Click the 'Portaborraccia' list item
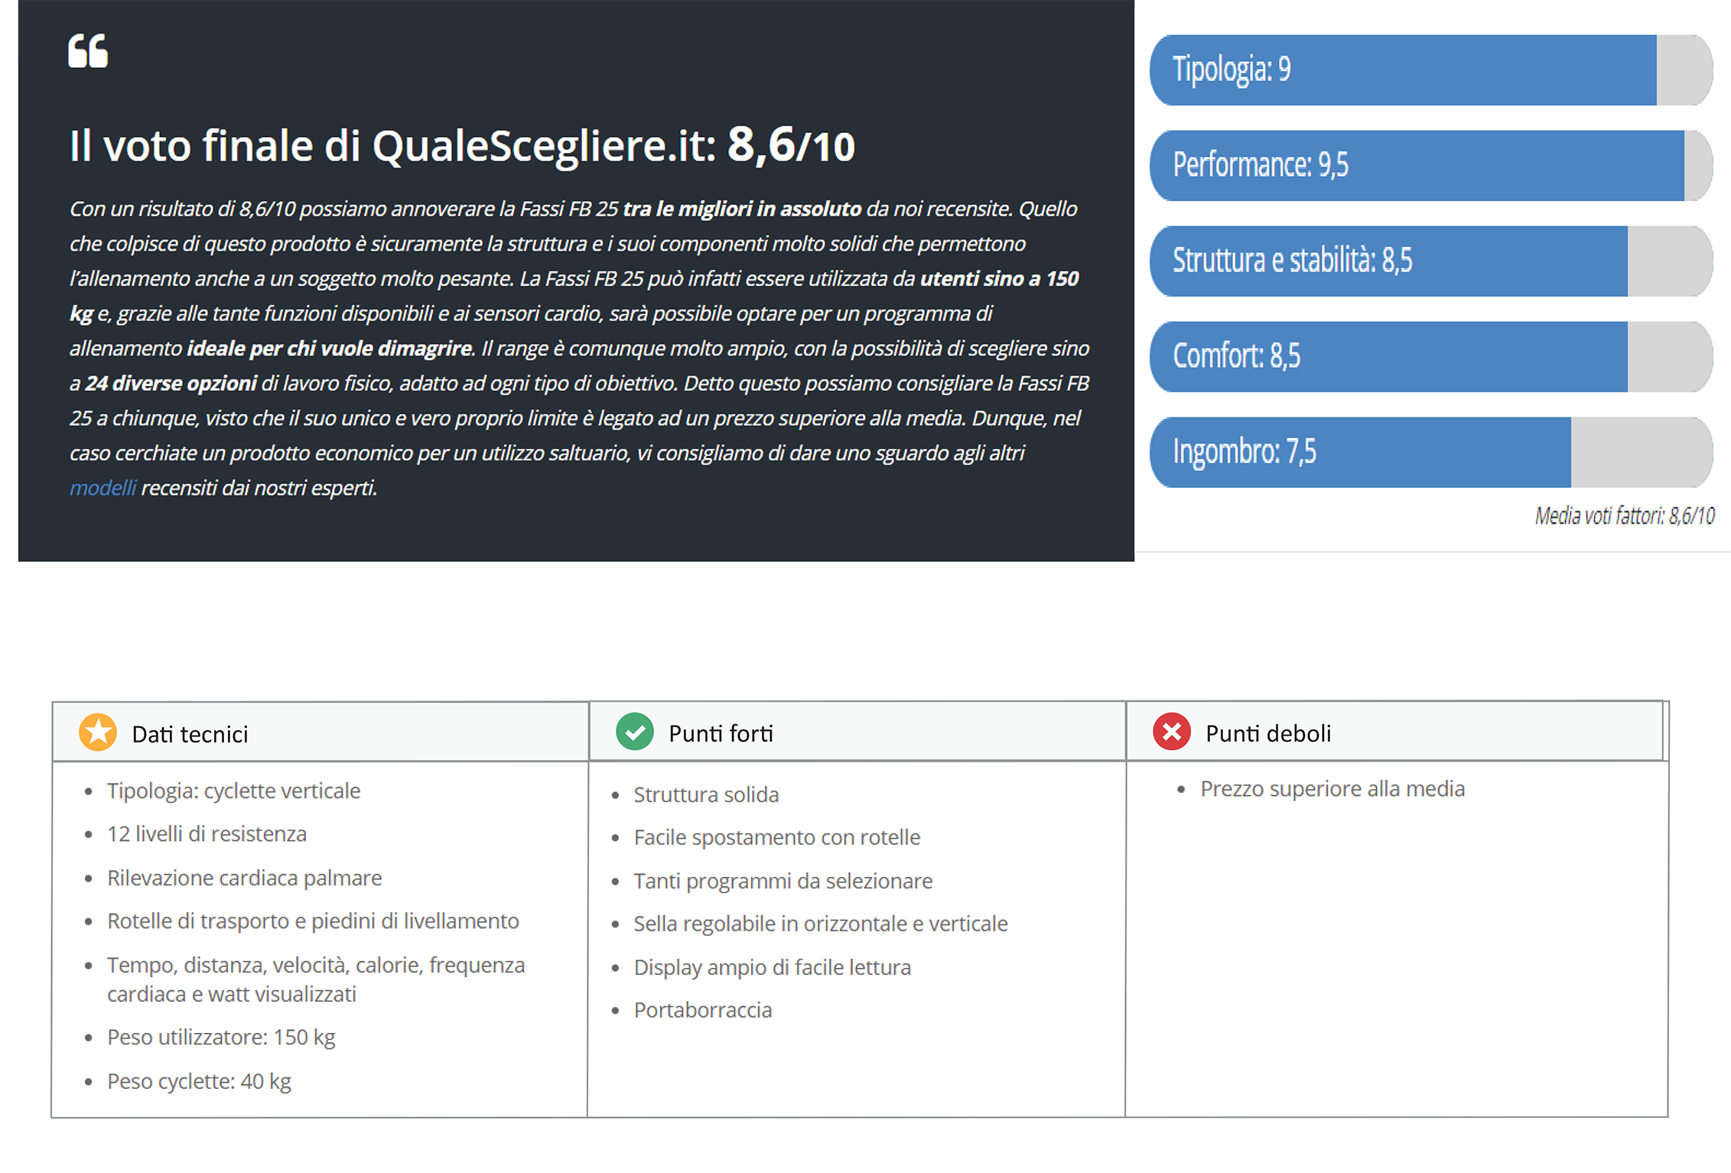Viewport: 1731px width, 1173px height. [702, 1010]
